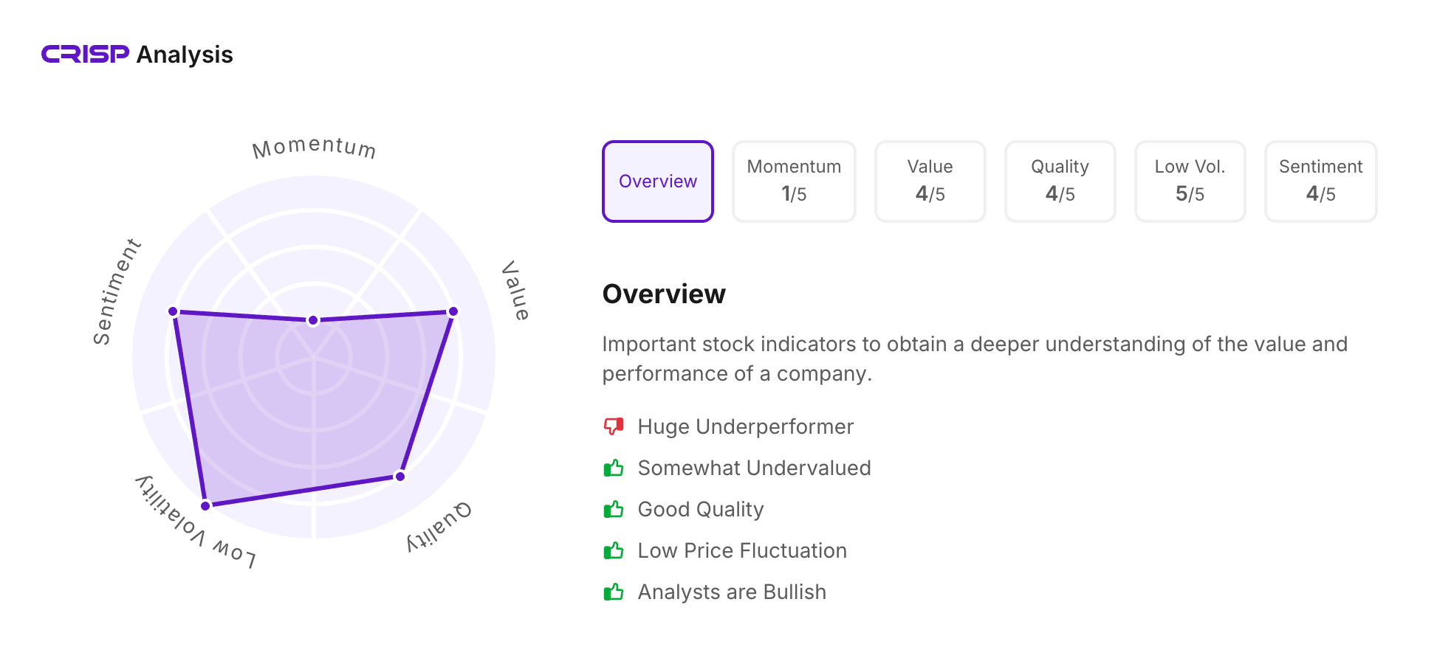Click the Quality data point on radar chart
This screenshot has width=1437, height=661.
coord(400,477)
